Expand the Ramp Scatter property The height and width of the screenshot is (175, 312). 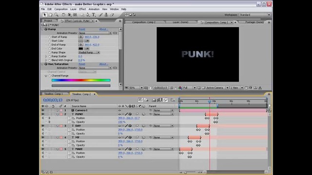point(46,56)
